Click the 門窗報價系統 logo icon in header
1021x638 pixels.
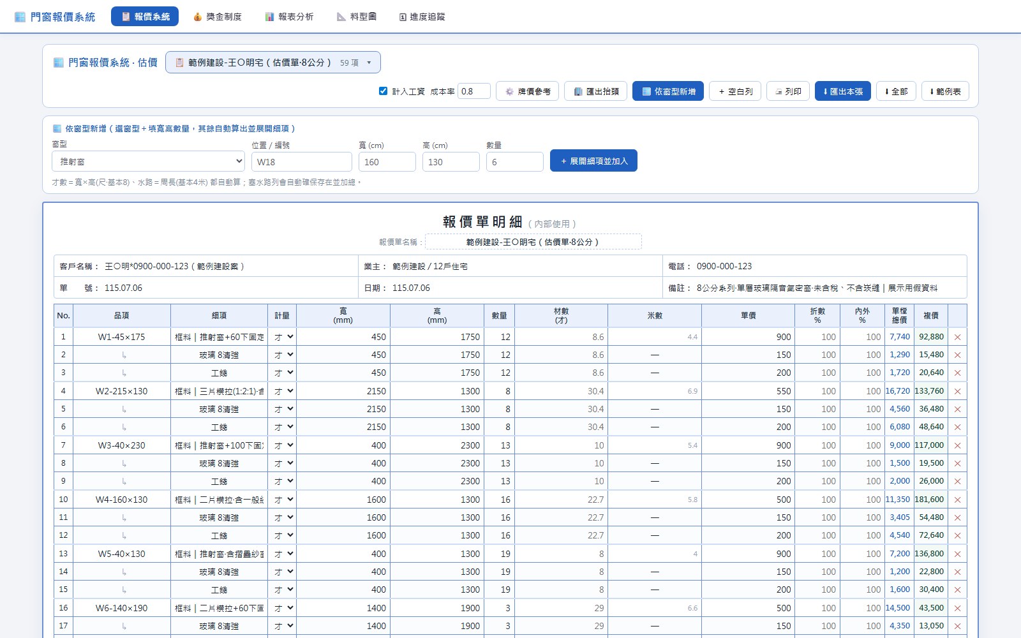[x=20, y=17]
